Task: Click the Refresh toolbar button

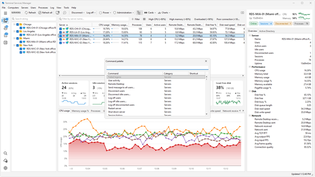Action: coord(30,13)
